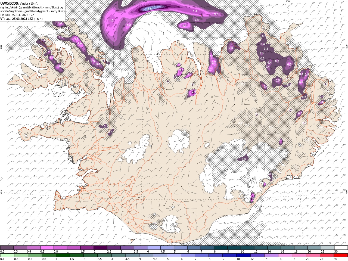Click the pale lavender snow swatch for 4–4.5 mm

click(x=154, y=248)
